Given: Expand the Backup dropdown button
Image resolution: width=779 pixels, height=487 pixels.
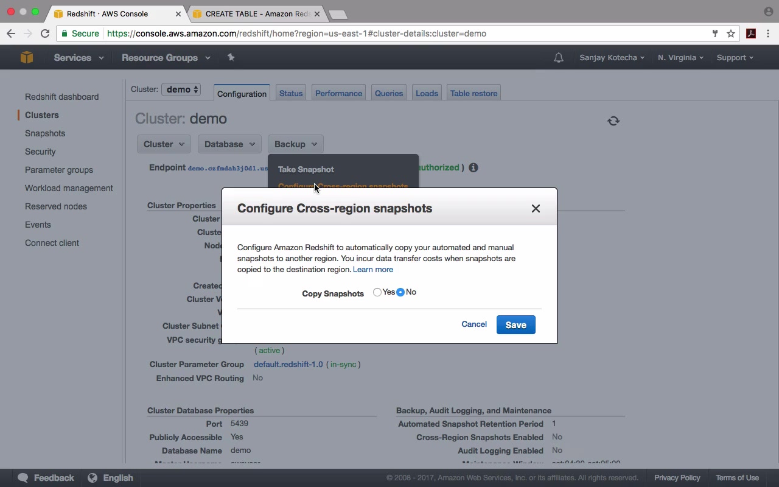Looking at the screenshot, I should click(296, 144).
